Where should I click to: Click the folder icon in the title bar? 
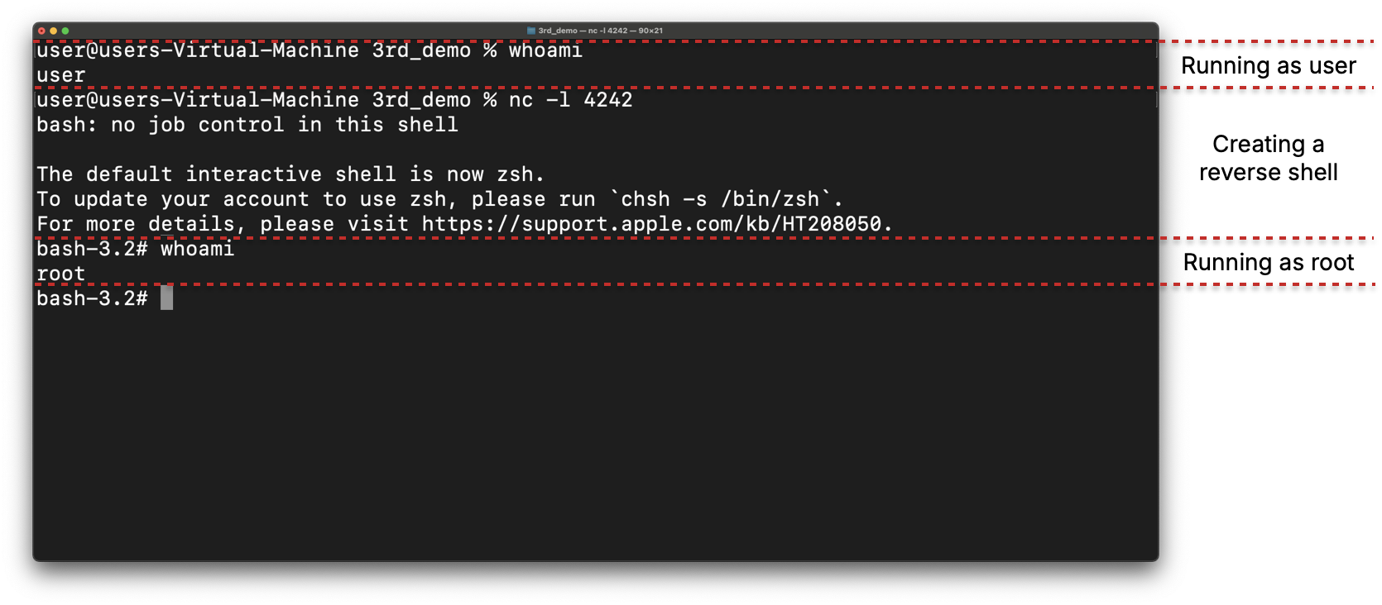531,31
